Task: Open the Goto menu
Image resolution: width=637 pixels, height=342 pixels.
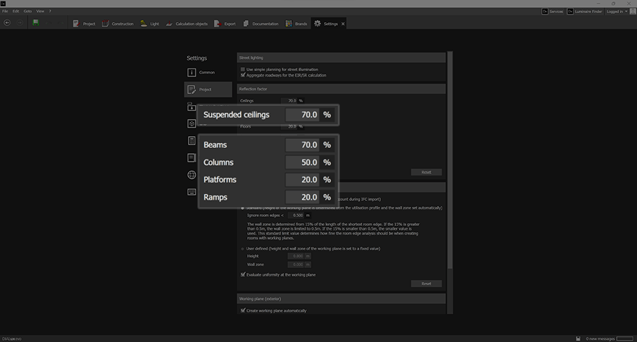Action: 28,11
